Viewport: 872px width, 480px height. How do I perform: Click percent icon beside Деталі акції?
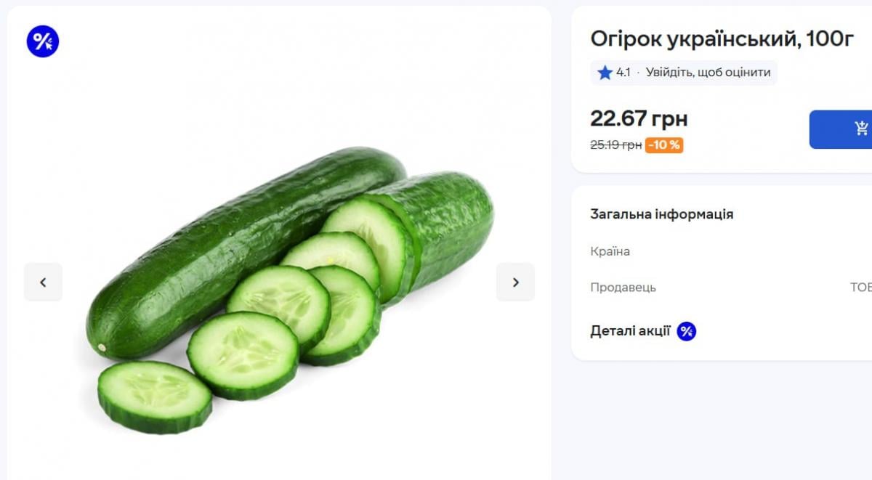[687, 331]
